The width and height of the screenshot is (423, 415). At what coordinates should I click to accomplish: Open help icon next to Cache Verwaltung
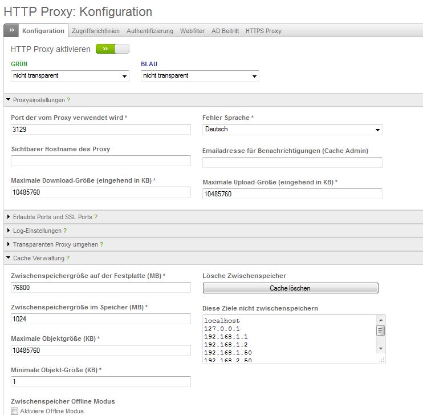(68, 258)
